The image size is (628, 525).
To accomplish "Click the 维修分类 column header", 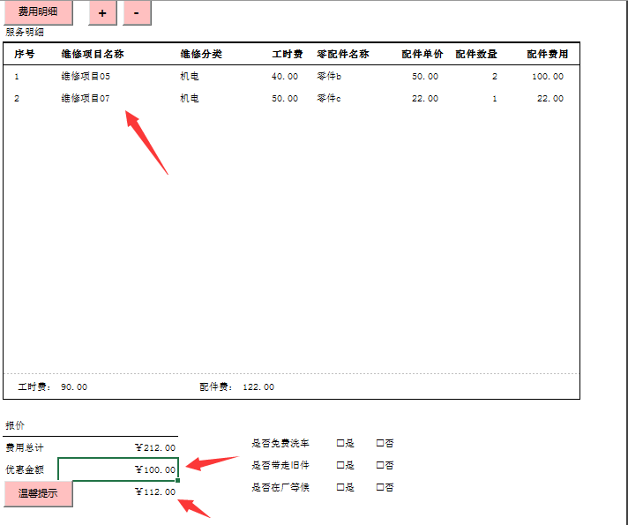I will 201,54.
